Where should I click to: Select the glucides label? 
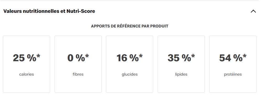130,74
